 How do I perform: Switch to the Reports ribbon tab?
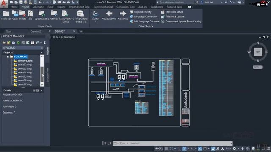click(x=61, y=7)
